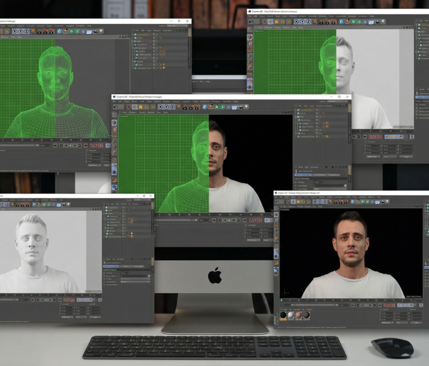Click the red Record Active Objects button in the bottom-right window
This screenshot has width=429, height=366.
point(385,305)
